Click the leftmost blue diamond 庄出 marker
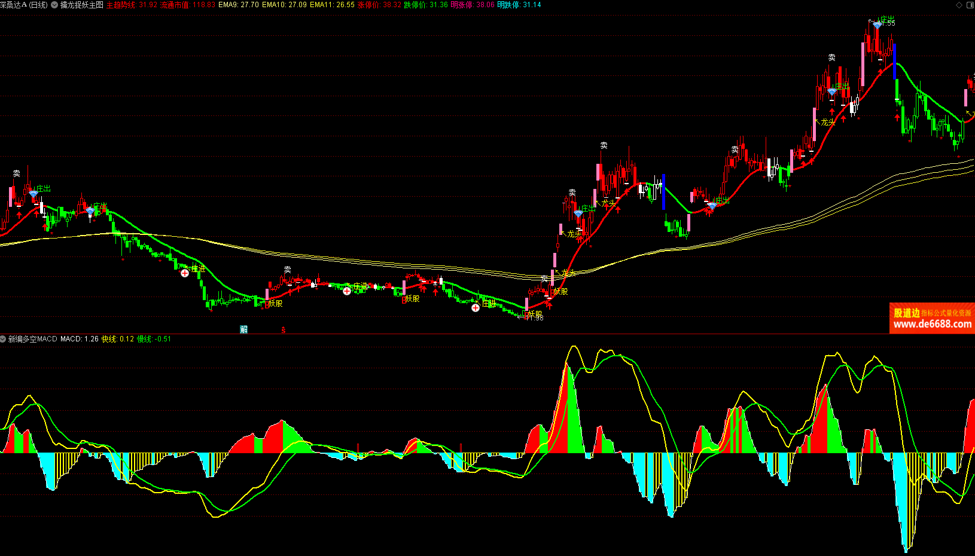The width and height of the screenshot is (975, 556). pyautogui.click(x=33, y=194)
